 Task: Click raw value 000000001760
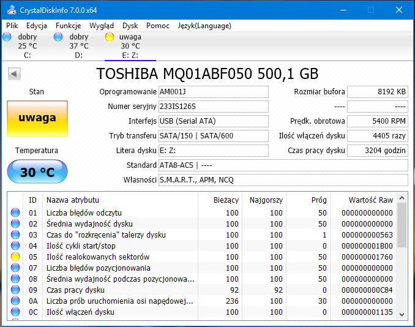pos(367,257)
